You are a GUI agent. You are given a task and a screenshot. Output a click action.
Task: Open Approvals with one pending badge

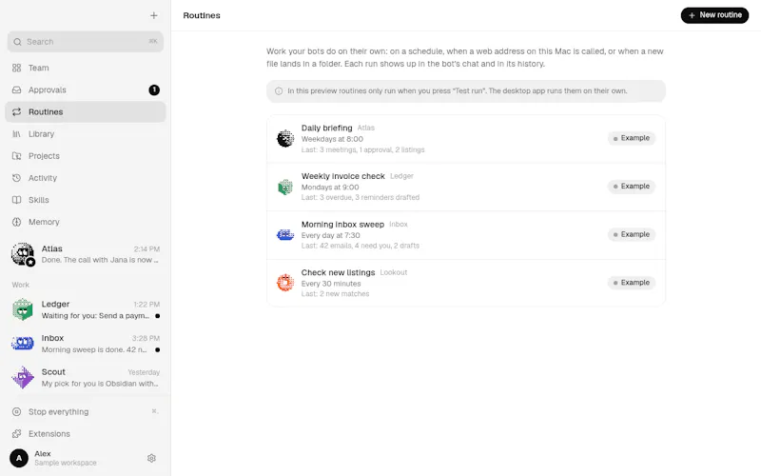pyautogui.click(x=86, y=89)
